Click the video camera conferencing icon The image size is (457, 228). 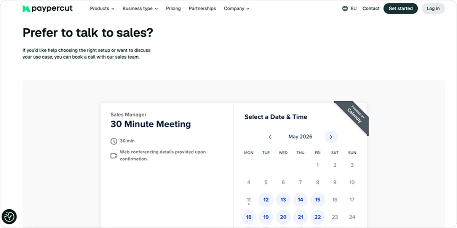(x=114, y=156)
